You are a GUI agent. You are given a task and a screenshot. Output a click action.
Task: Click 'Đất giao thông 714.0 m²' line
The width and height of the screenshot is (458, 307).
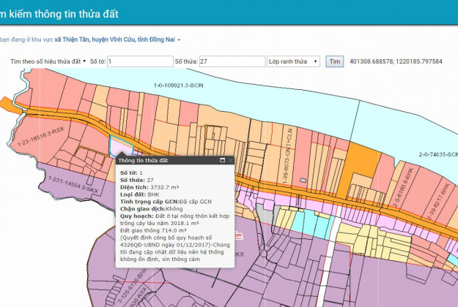(x=153, y=230)
